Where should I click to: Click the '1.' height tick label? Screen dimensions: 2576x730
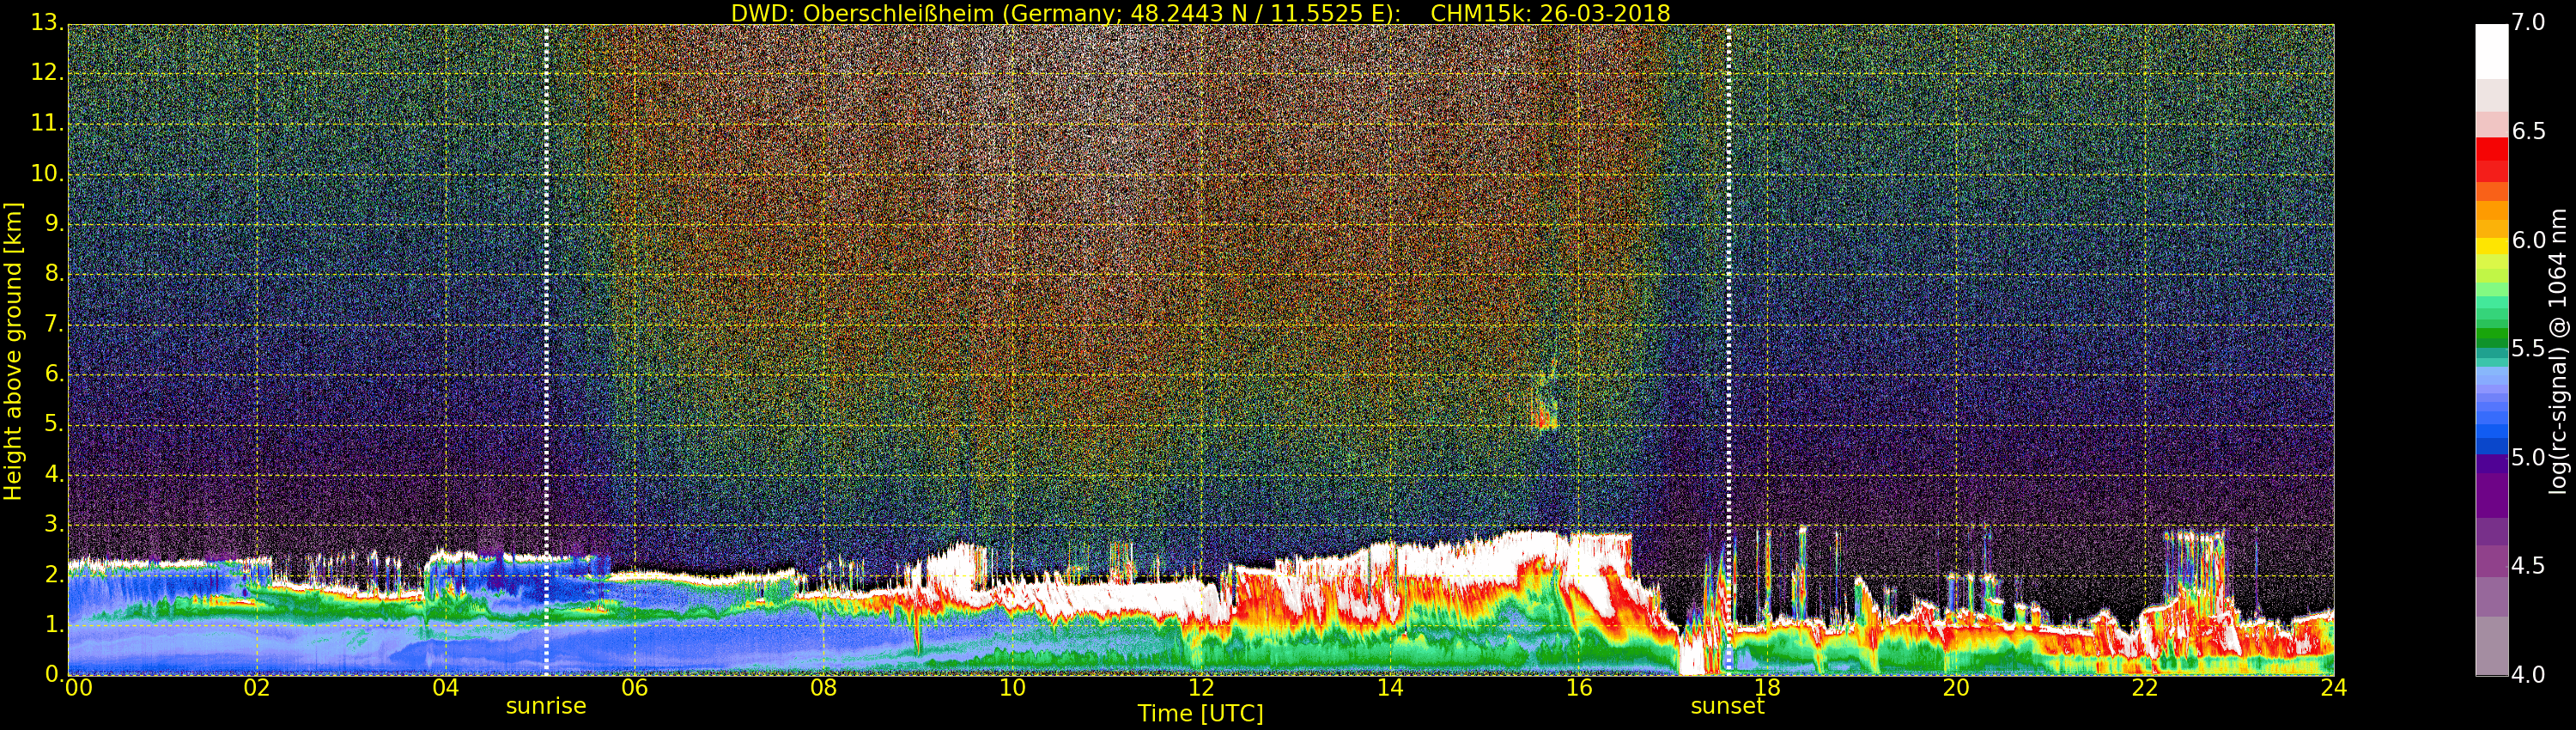[54, 624]
